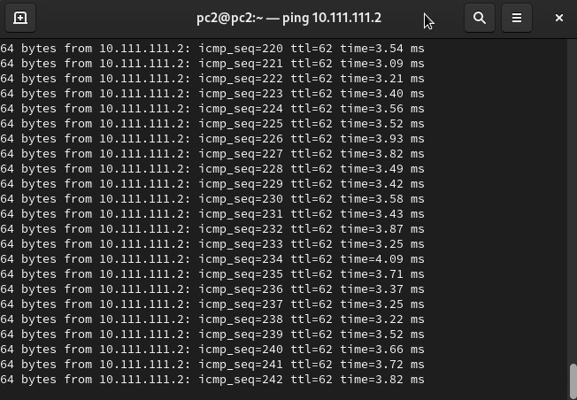The width and height of the screenshot is (577, 400).
Task: Click the line with time=3.93 ms
Action: click(x=212, y=138)
